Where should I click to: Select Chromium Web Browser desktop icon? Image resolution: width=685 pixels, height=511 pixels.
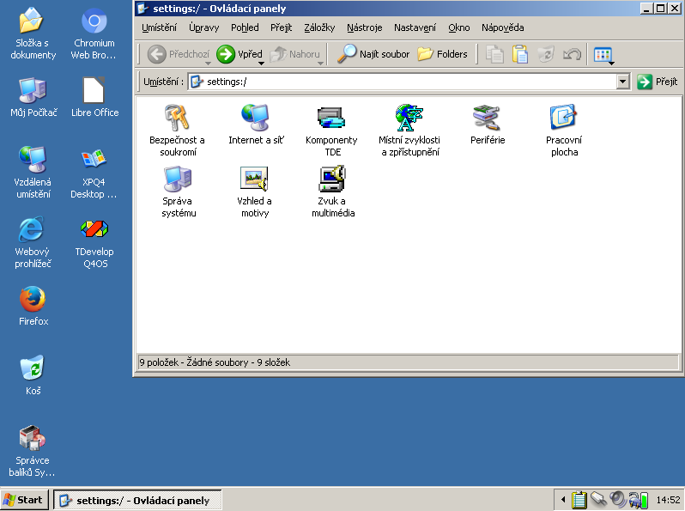[94, 34]
